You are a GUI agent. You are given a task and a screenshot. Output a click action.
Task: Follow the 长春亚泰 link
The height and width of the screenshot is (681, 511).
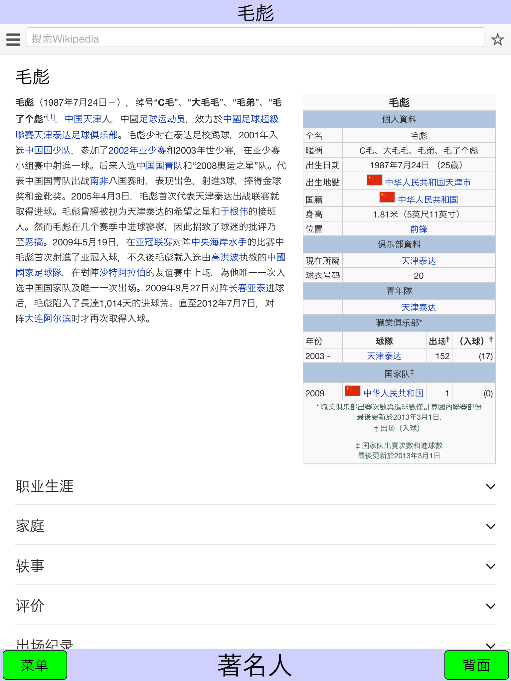(247, 288)
